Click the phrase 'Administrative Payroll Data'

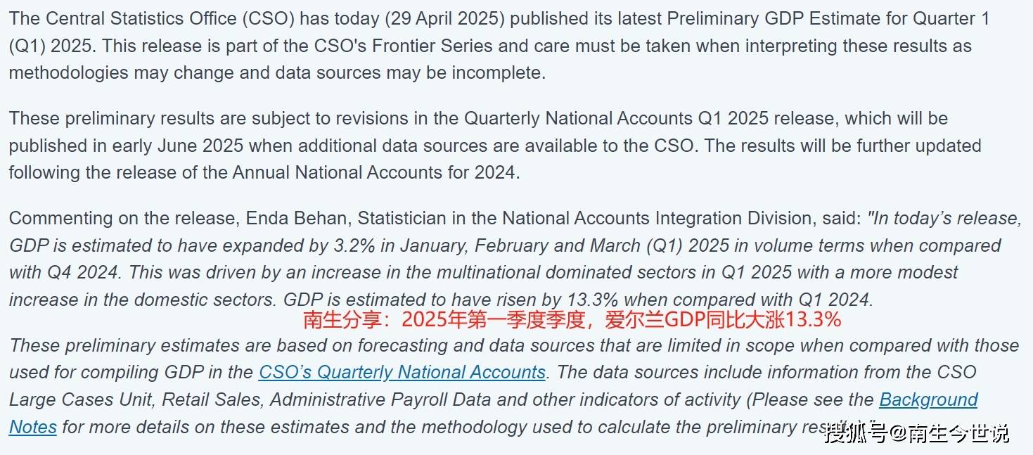[x=371, y=400]
